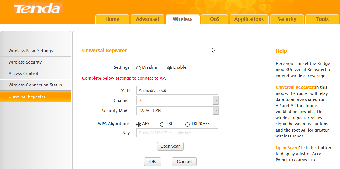Click the Tenda logo
The image size is (340, 169).
click(38, 8)
